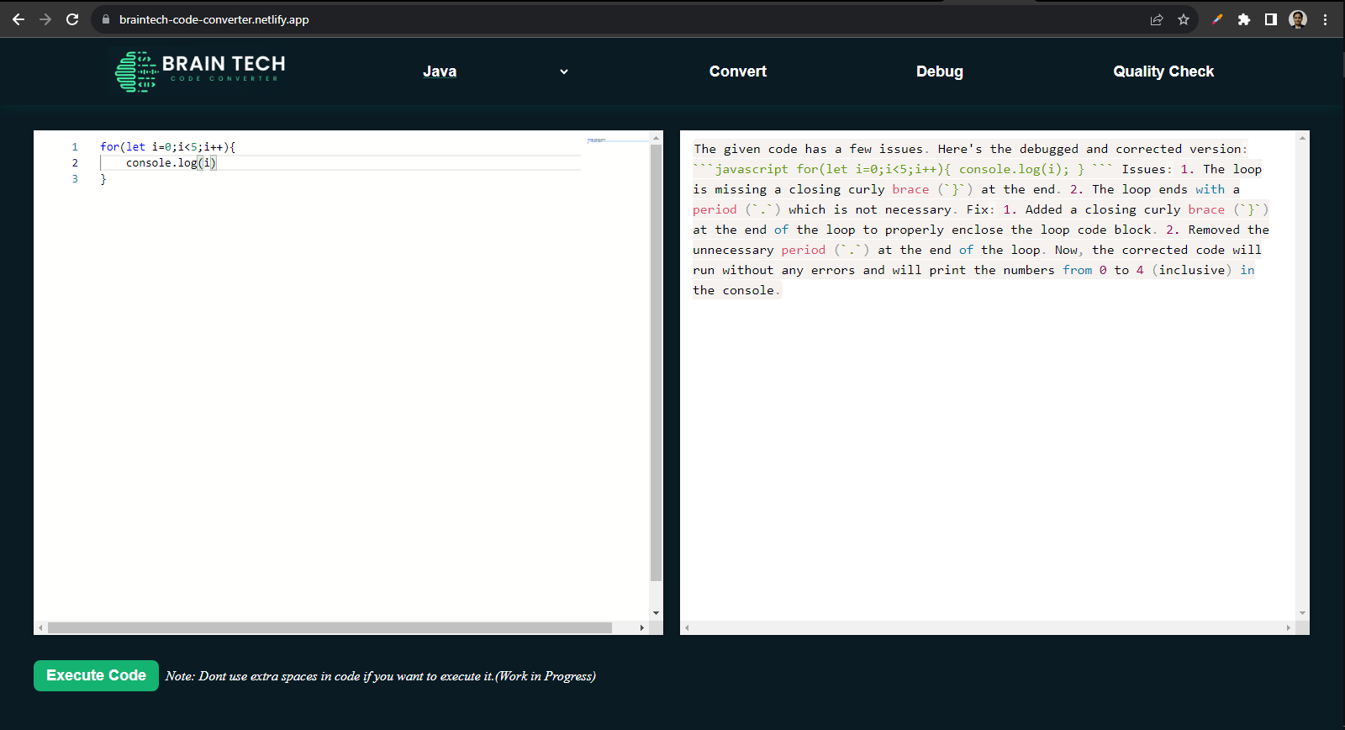Click editor horizontal scrollbar right arrow
This screenshot has height=730, width=1345.
[642, 627]
